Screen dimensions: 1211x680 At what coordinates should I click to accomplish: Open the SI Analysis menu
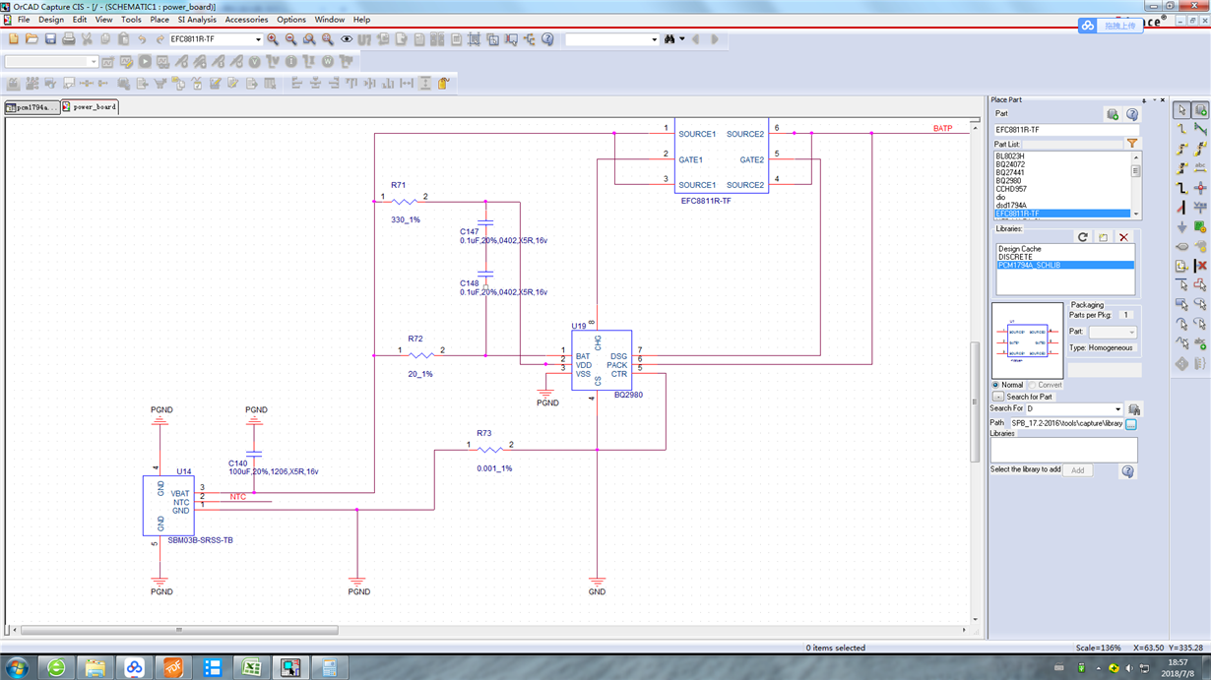coord(197,20)
